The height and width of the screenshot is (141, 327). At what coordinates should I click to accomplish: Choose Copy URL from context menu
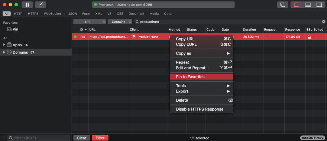point(201,39)
